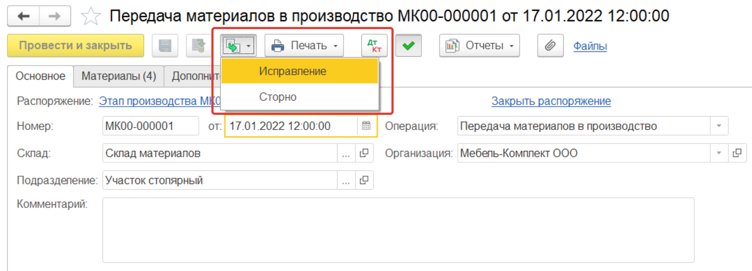
Task: Open the Организация item with the open icon
Action: pos(737,153)
